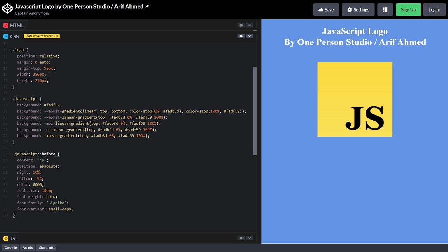Click the JS tab parentheses icon
Viewport: 448px width, 252px height.
pyautogui.click(x=6, y=238)
